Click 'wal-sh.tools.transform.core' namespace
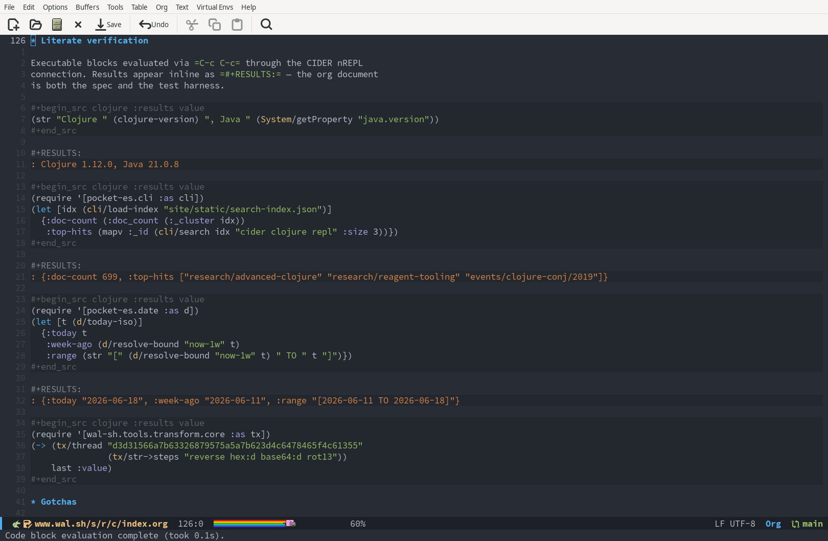The image size is (828, 541). tap(156, 434)
